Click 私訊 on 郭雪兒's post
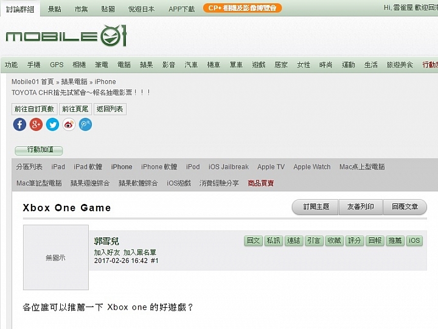Screen dimensions: 438x329 pyautogui.click(x=274, y=240)
